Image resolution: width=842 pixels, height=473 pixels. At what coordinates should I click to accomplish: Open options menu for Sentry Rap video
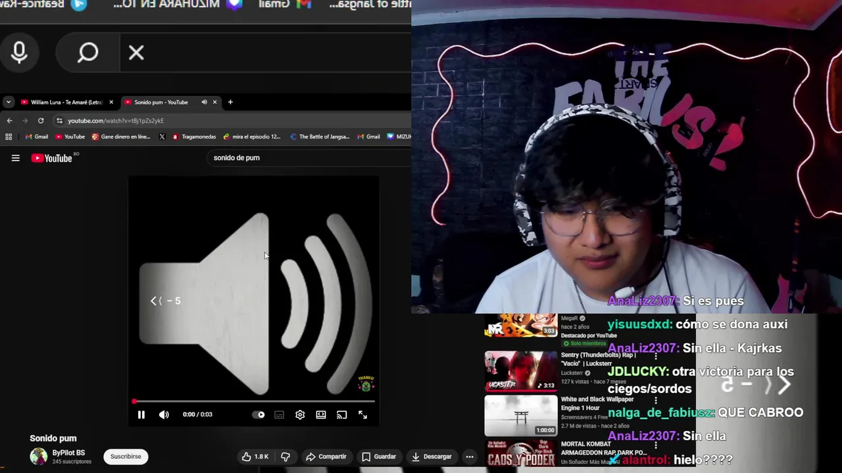pos(655,357)
